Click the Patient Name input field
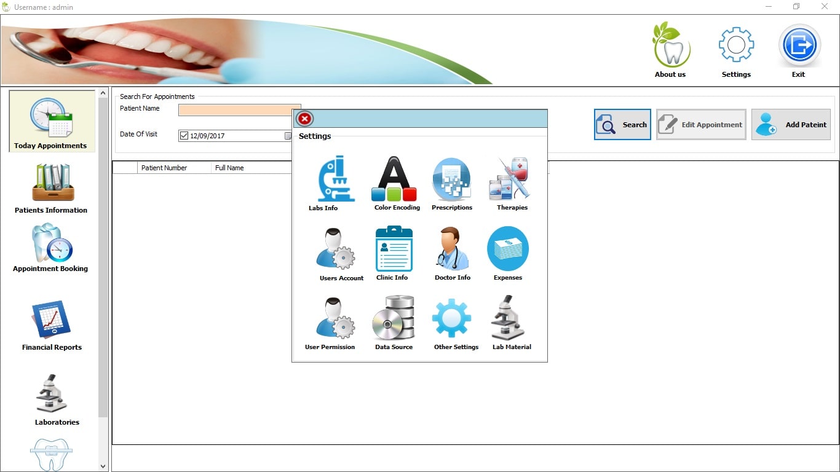This screenshot has height=472, width=840. [x=240, y=110]
